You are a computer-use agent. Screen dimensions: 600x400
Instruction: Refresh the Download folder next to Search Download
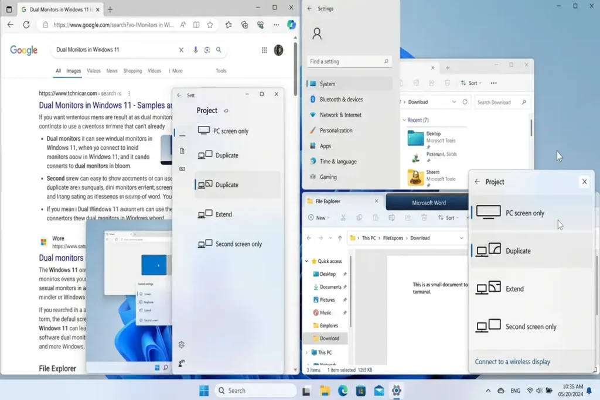pos(465,102)
